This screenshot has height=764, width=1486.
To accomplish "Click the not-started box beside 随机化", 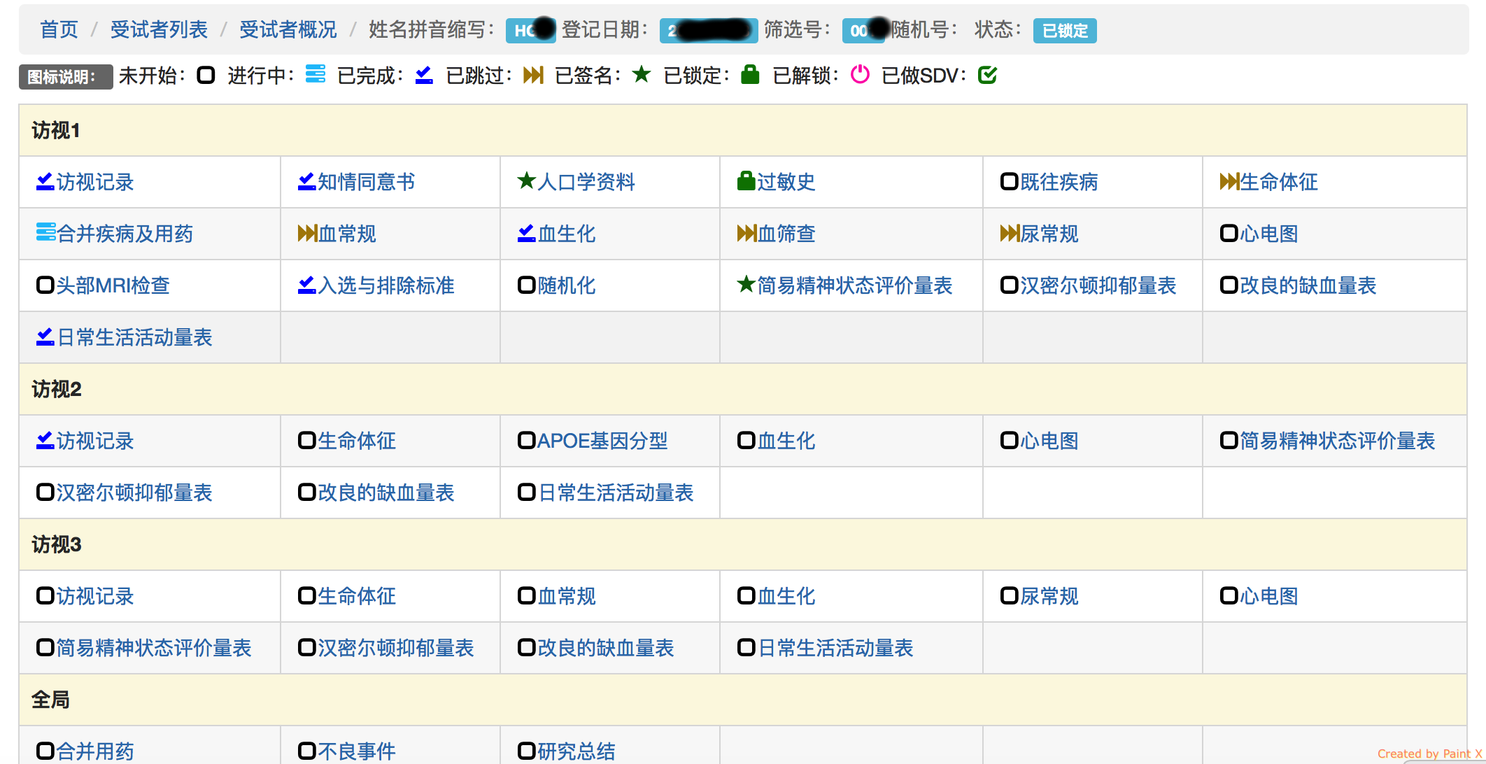I will [x=526, y=285].
